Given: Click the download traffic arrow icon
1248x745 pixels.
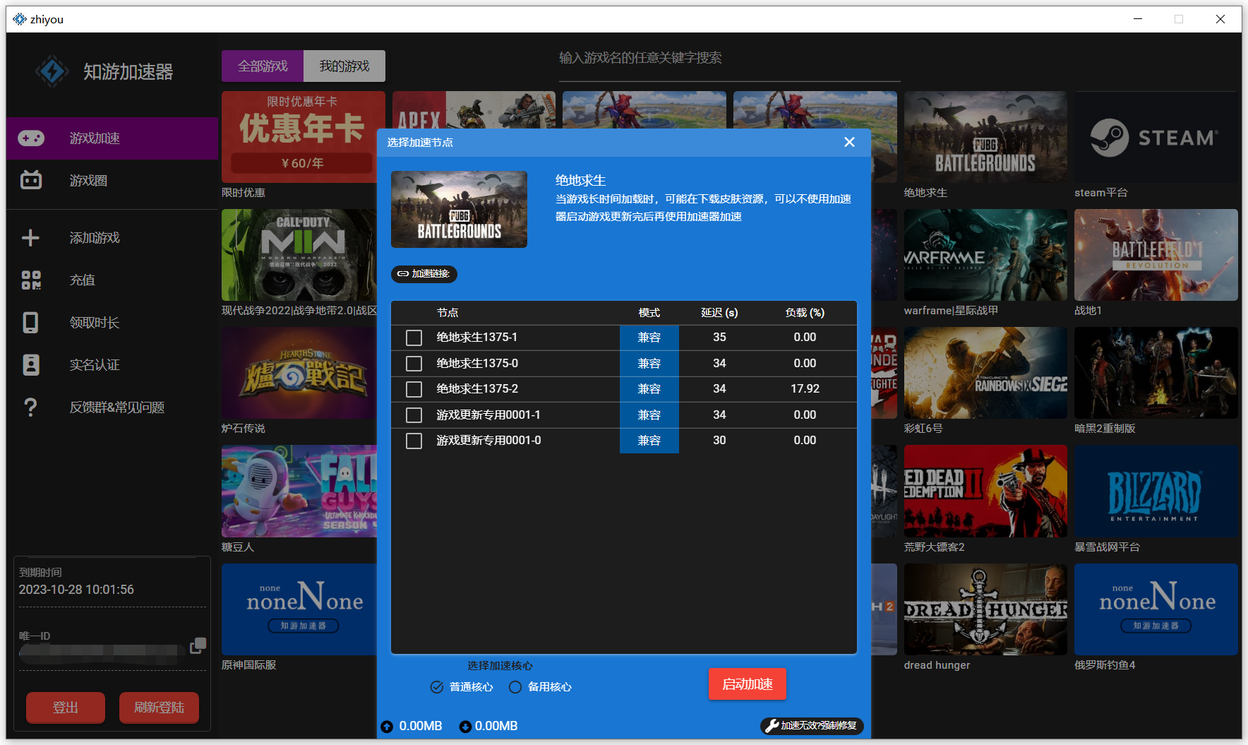Looking at the screenshot, I should point(465,727).
